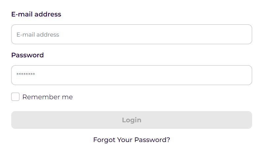
Task: Select the Forgot Your Password? text
Action: pos(131,140)
